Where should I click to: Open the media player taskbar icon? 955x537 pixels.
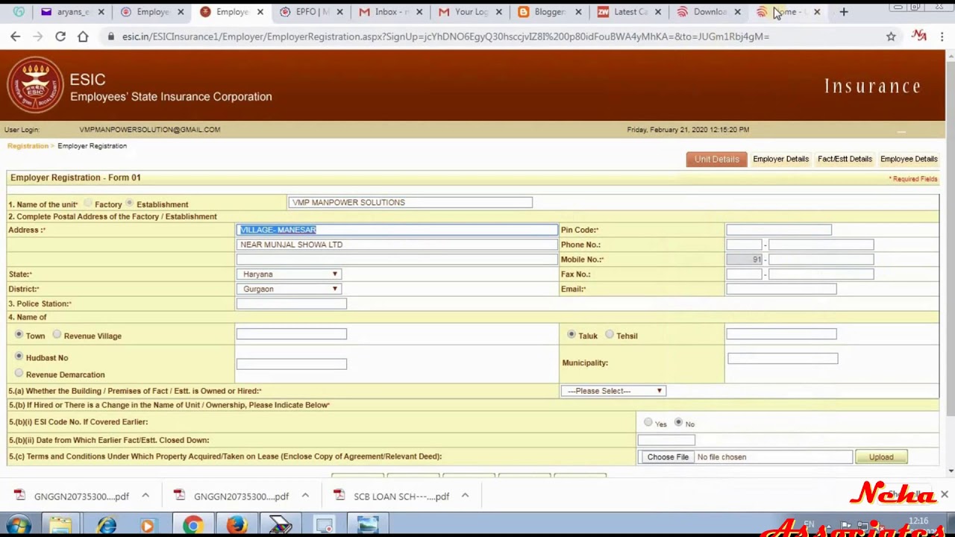point(148,526)
